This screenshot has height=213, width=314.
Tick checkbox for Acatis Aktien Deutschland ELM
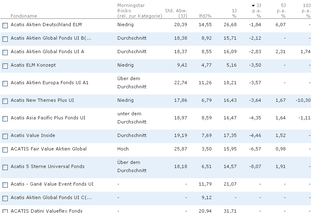coord(5,25)
